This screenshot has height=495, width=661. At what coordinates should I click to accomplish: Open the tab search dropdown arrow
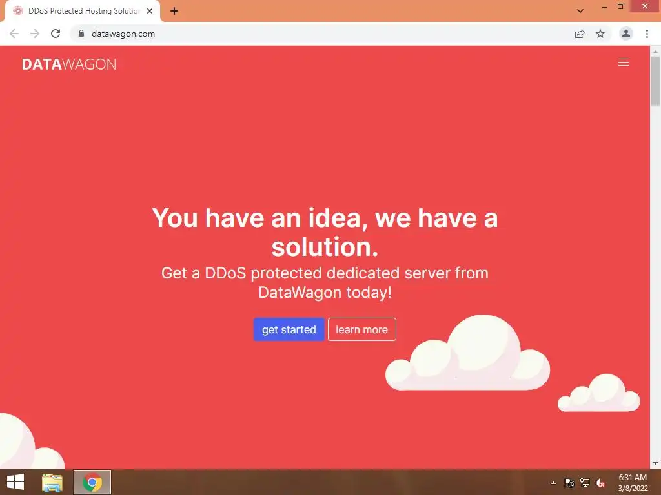click(x=580, y=11)
